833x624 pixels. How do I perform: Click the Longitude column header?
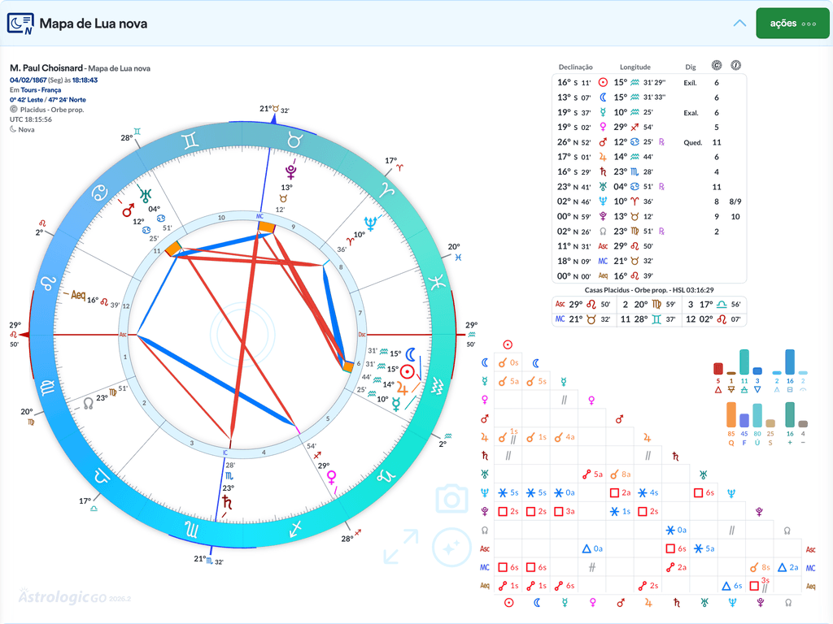pos(635,67)
